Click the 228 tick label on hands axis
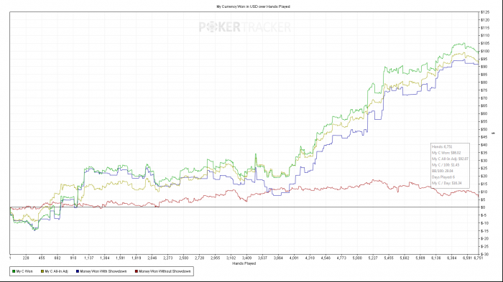 point(26,258)
